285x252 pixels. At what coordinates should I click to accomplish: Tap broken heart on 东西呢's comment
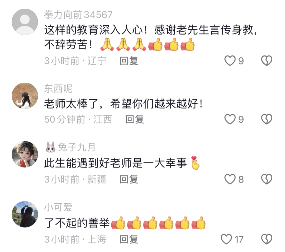coord(267,119)
